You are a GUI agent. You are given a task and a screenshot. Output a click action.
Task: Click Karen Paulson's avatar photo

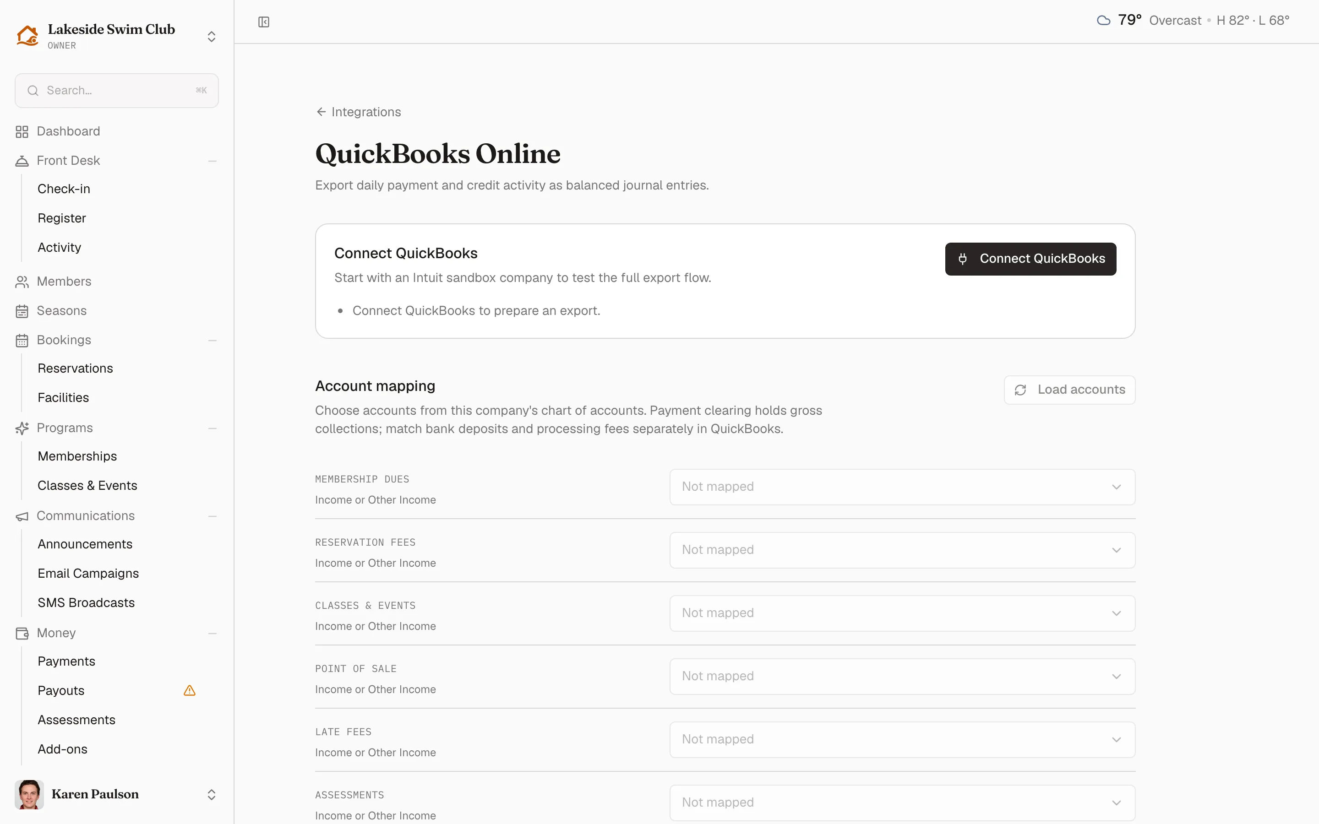[x=29, y=794]
